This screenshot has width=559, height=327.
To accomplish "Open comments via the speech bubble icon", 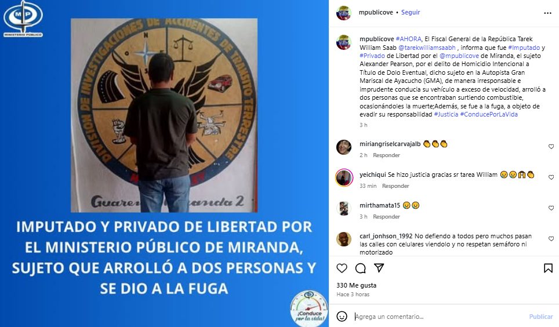I will pyautogui.click(x=361, y=268).
